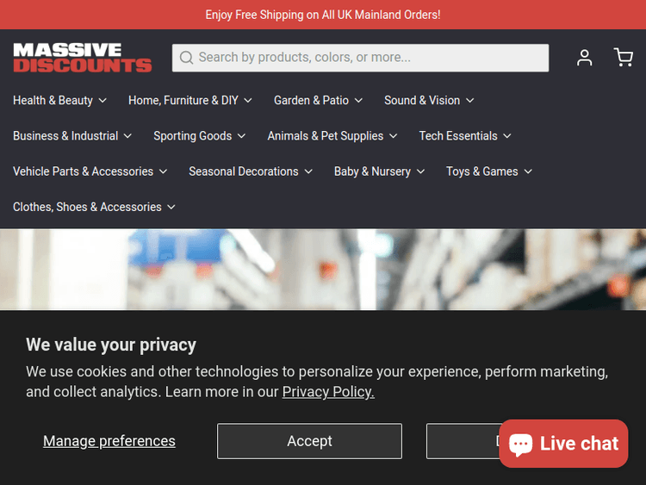
Task: Accept the cookie consent
Action: [x=309, y=441]
